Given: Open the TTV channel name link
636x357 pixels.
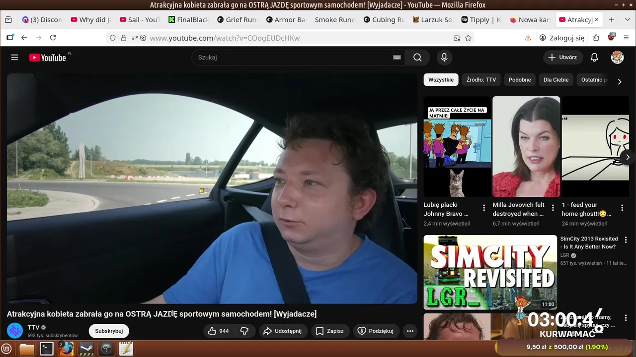Looking at the screenshot, I should click(33, 328).
